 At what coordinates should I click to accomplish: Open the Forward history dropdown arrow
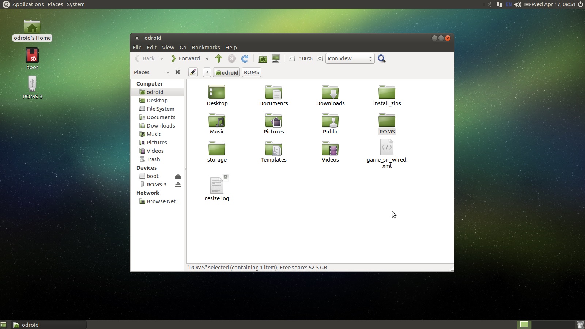(207, 59)
